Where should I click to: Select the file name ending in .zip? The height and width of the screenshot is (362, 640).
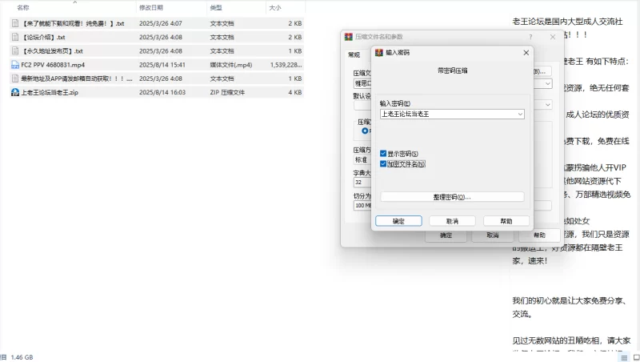click(50, 92)
